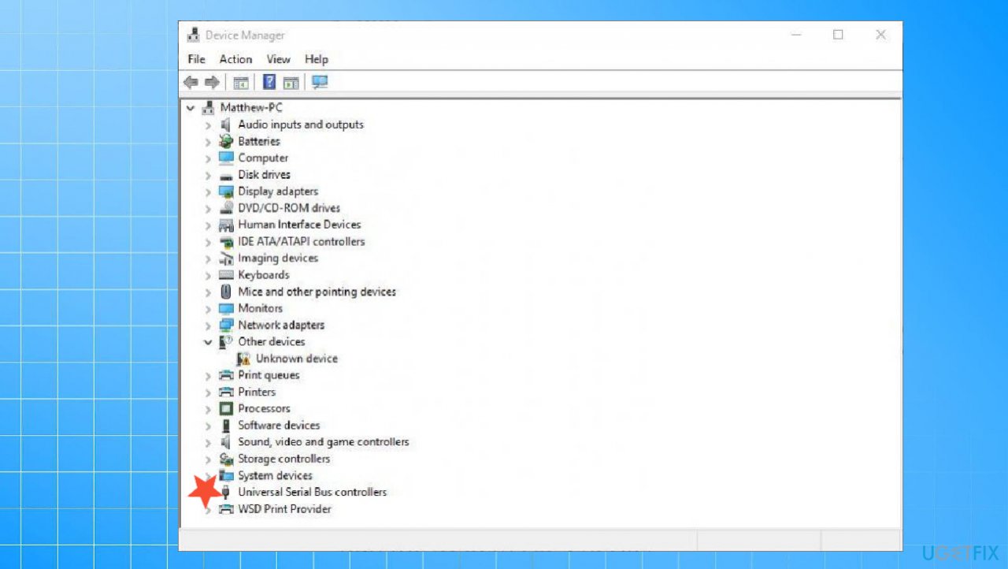1008x569 pixels.
Task: Click the forward navigation arrow
Action: pyautogui.click(x=212, y=81)
